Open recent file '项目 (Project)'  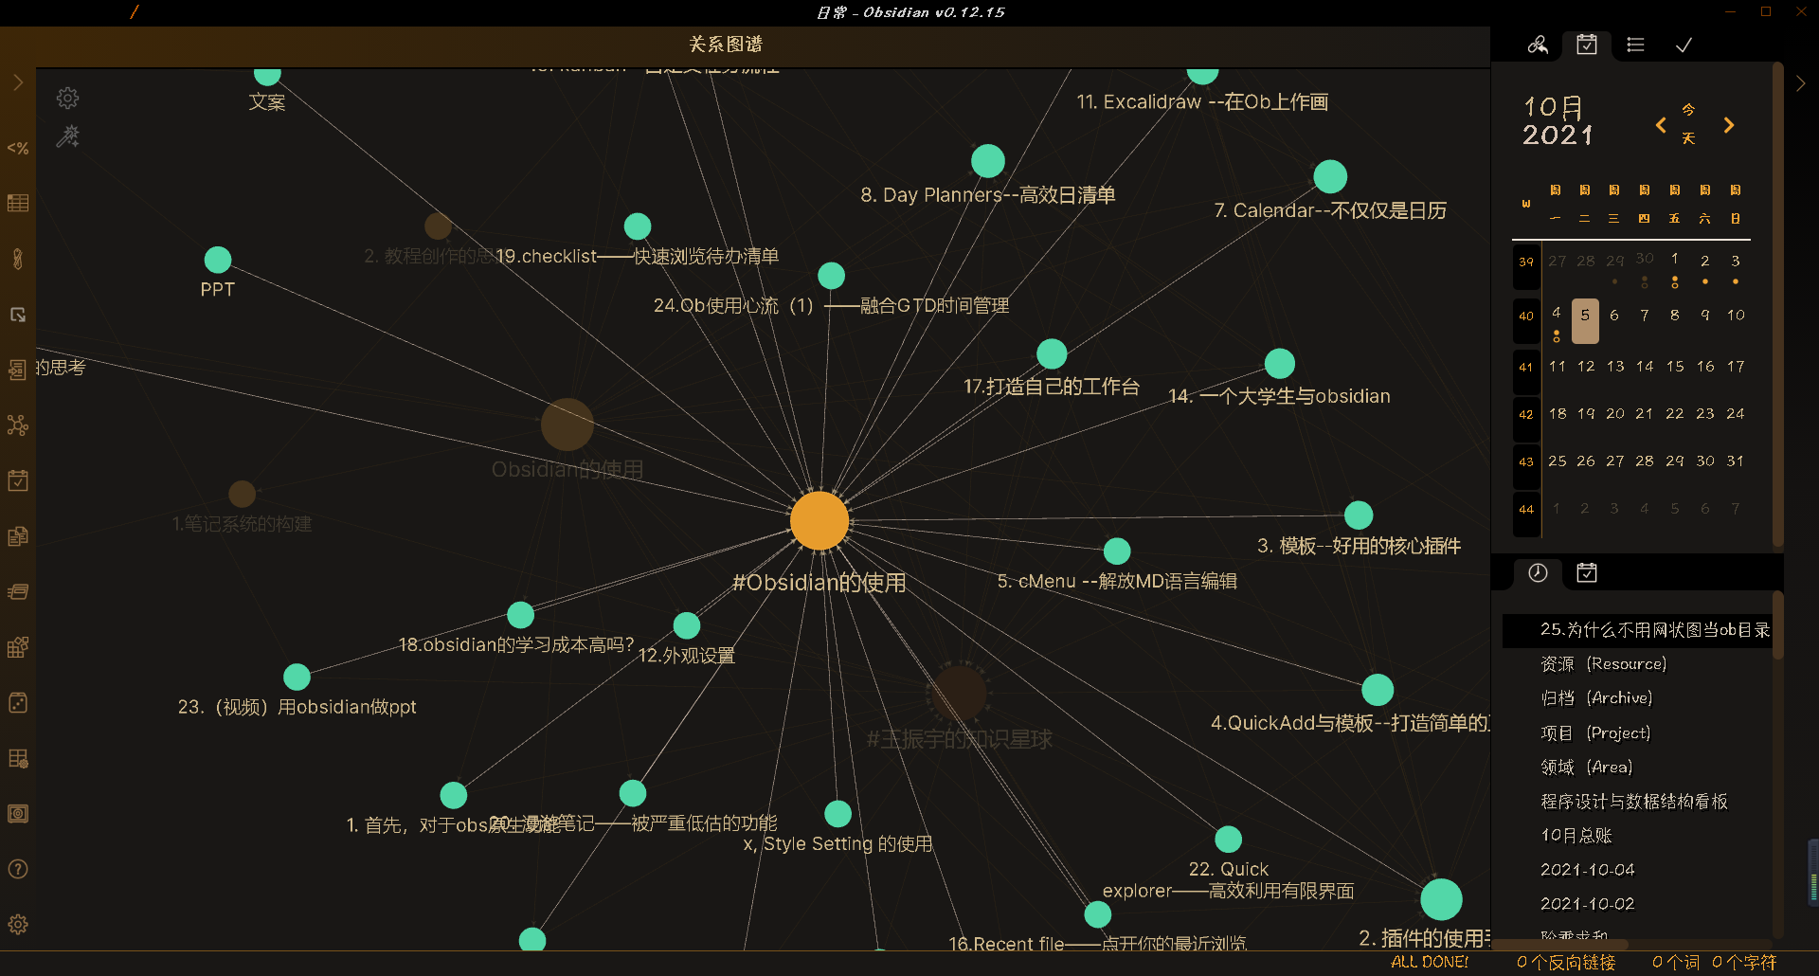(1637, 733)
